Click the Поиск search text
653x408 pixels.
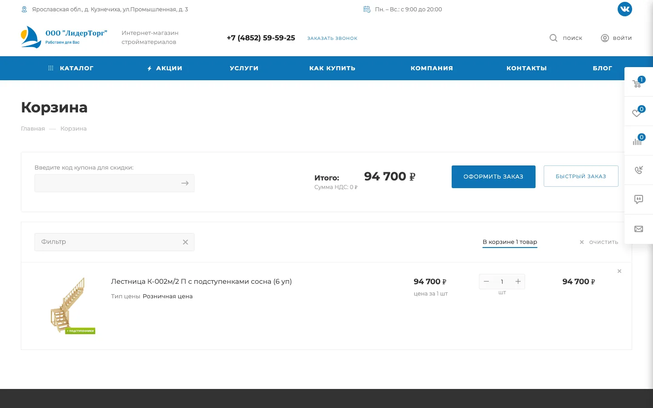[572, 38]
